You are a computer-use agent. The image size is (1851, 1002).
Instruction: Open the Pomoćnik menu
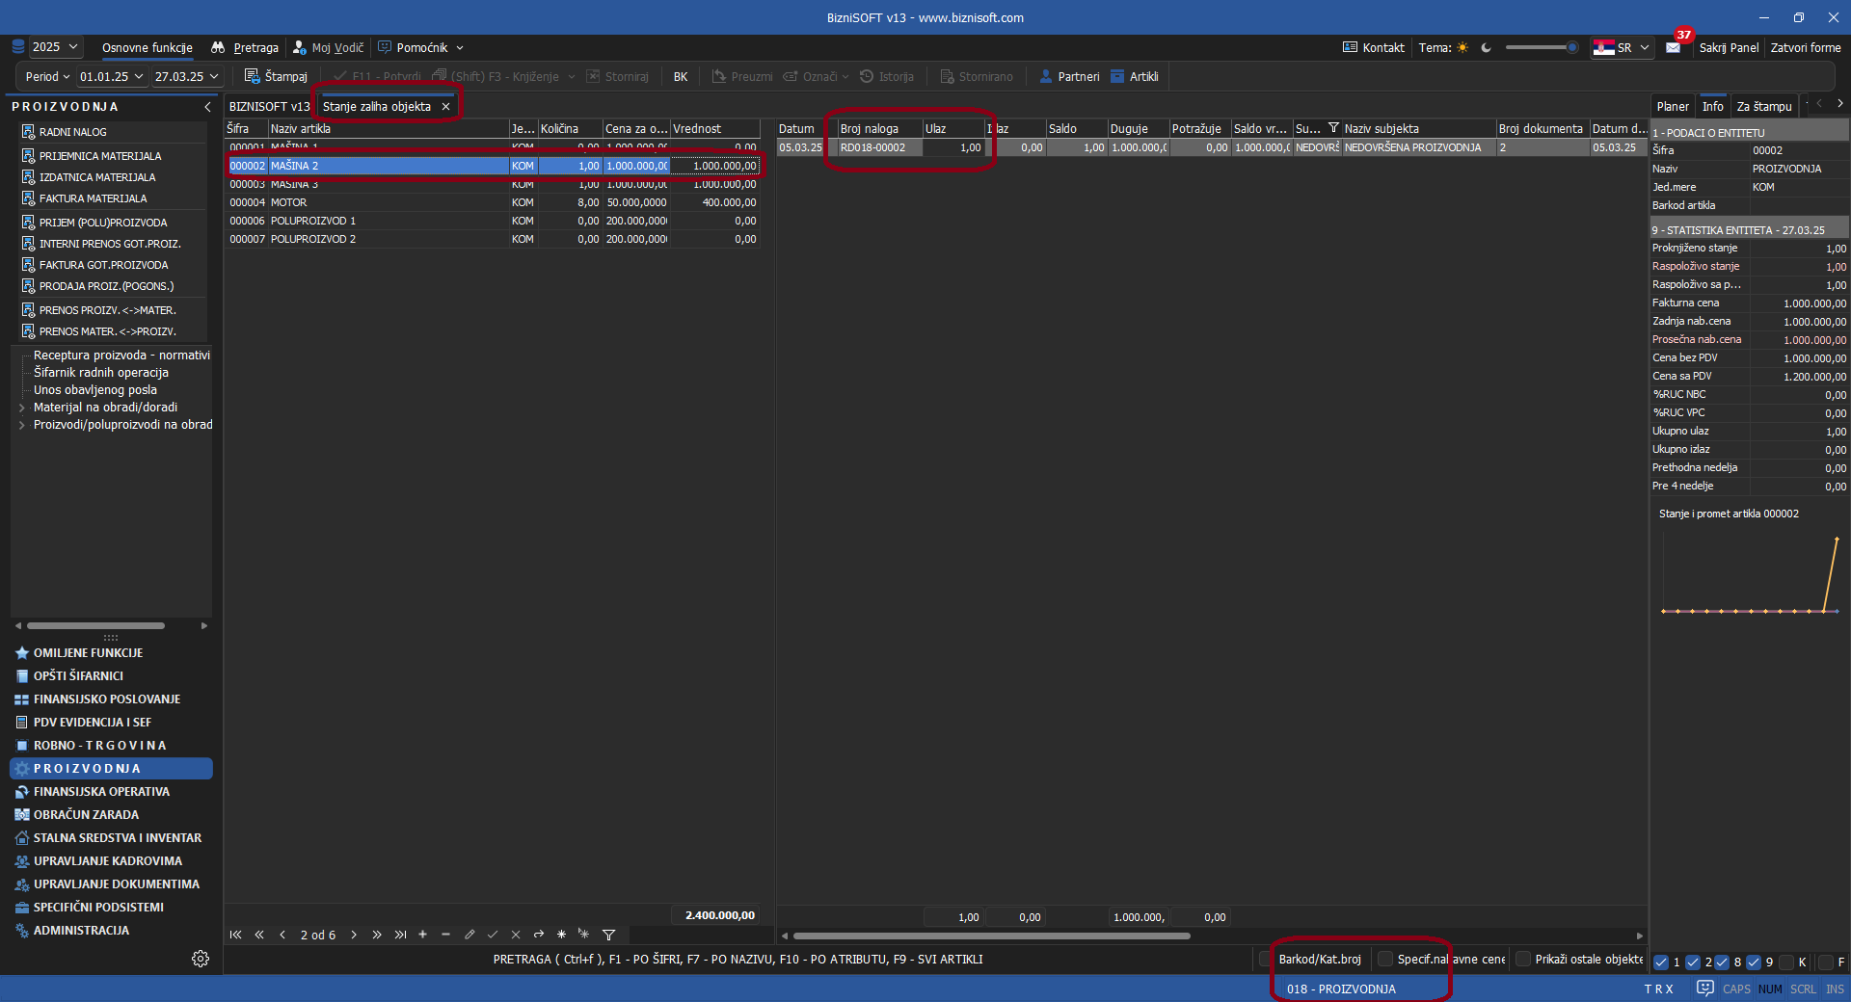coord(421,48)
